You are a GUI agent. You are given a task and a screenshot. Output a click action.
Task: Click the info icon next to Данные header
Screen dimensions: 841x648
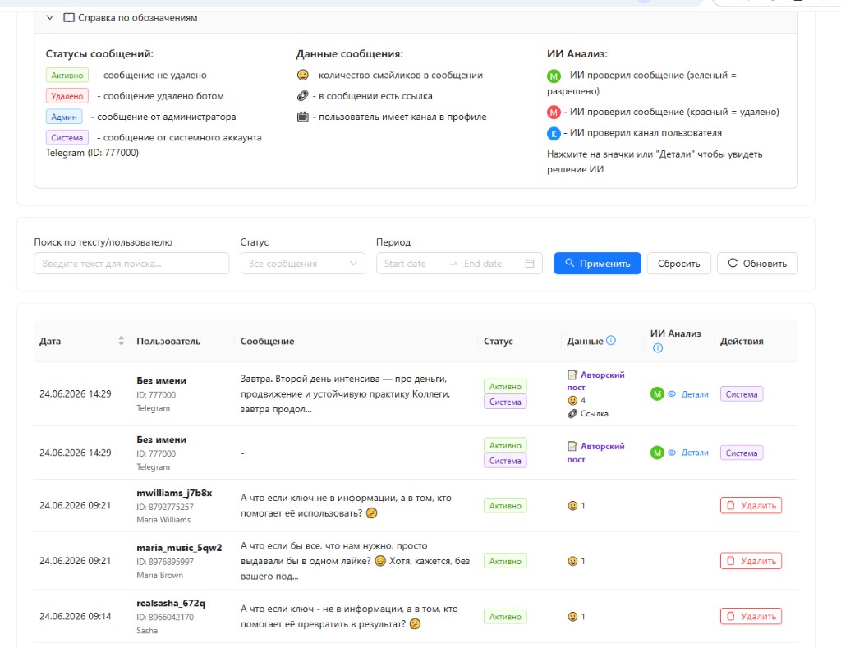[x=611, y=341]
